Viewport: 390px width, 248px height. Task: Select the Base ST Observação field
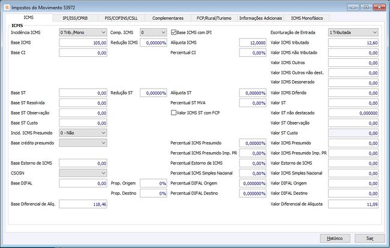coord(83,113)
